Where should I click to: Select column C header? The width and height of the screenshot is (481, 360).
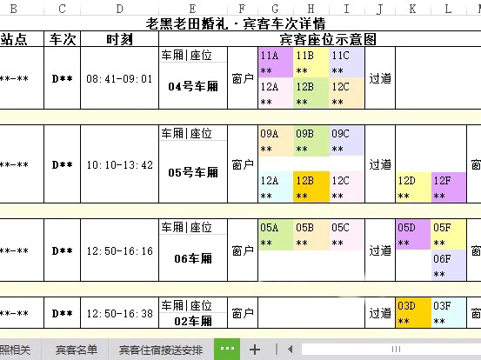[63, 9]
